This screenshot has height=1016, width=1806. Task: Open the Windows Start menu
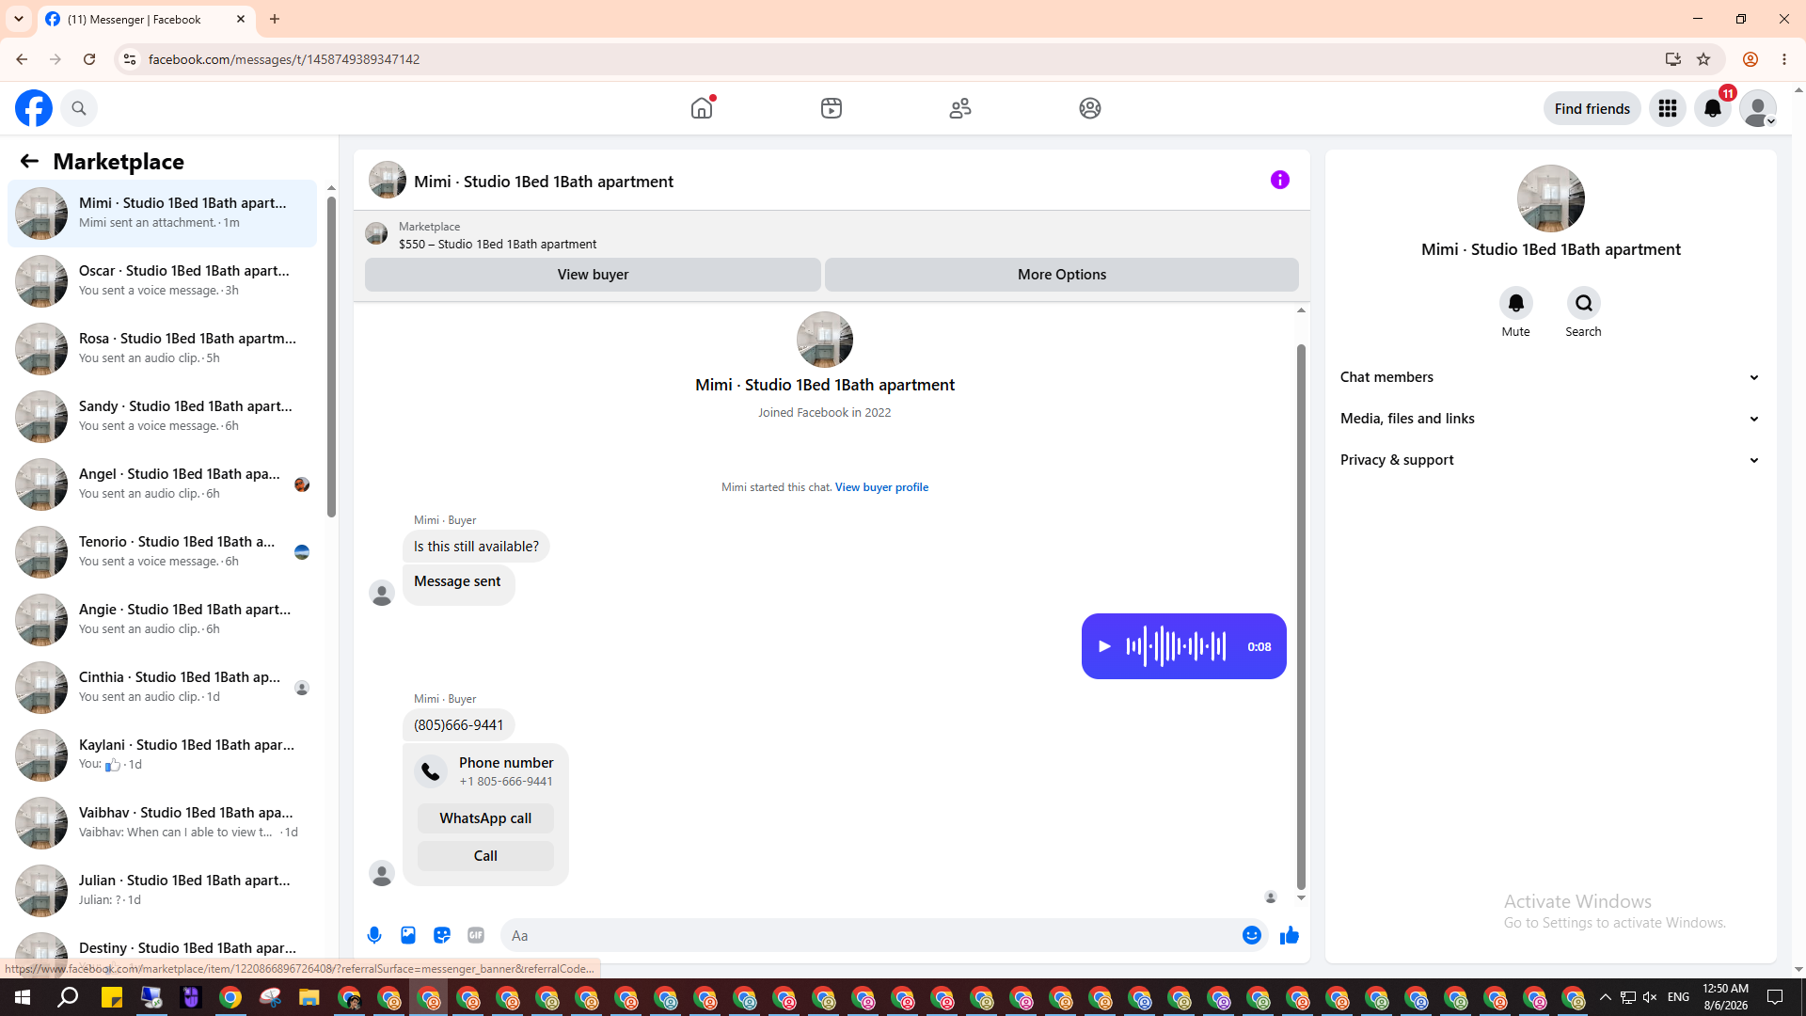tap(23, 997)
